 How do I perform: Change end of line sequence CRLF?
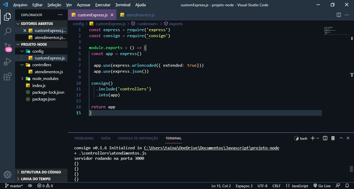(277, 186)
